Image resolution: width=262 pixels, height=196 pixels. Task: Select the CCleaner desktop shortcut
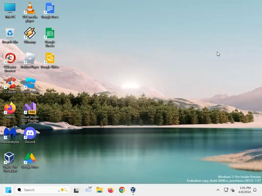pos(10,85)
